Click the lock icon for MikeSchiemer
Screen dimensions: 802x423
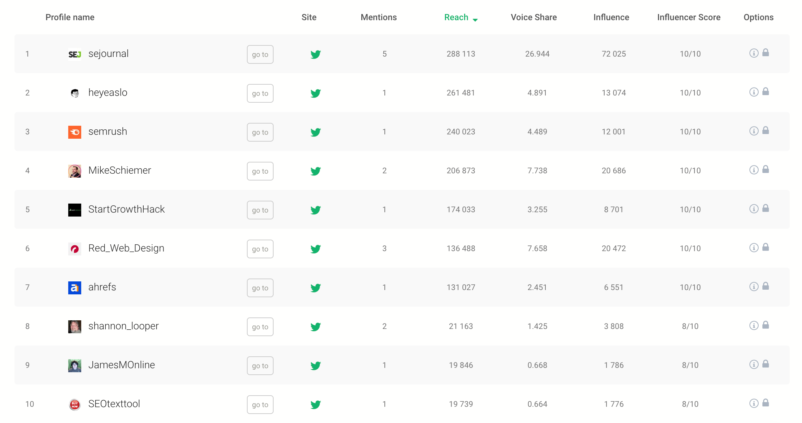coord(766,169)
